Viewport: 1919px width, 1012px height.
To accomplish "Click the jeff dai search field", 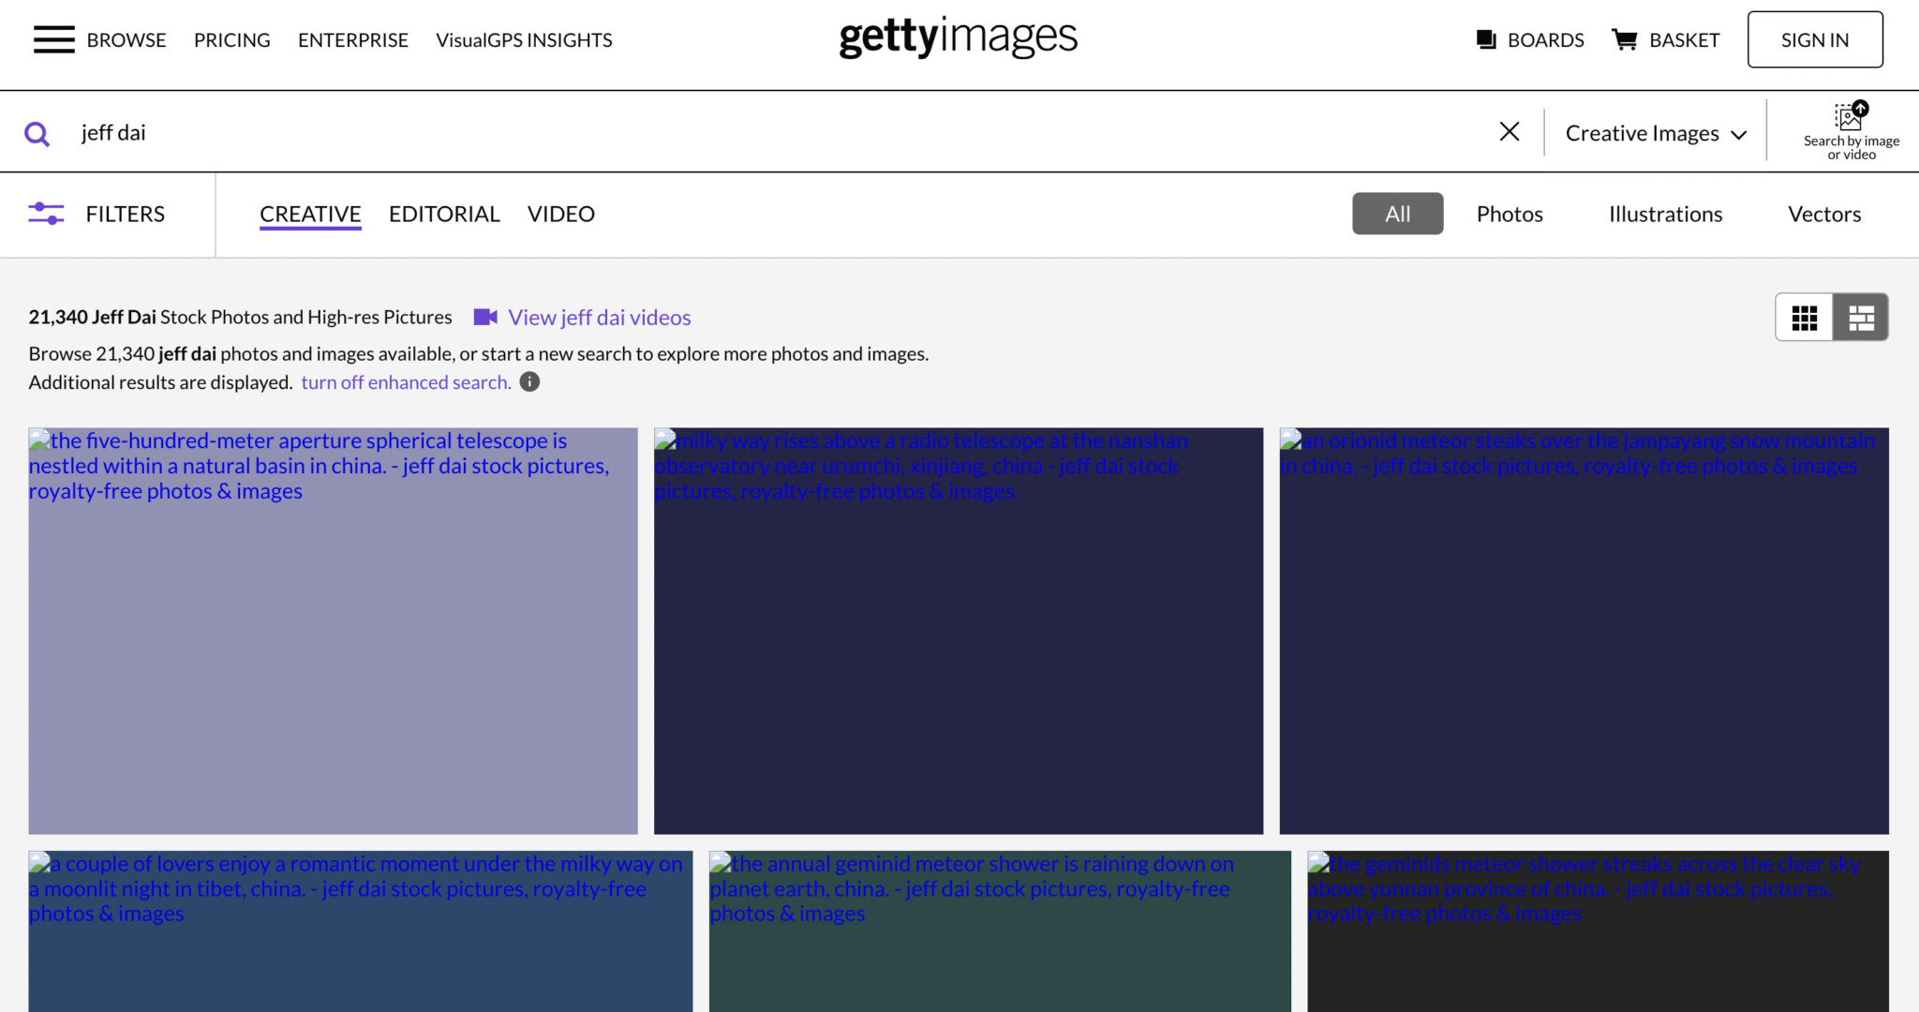I will click(778, 132).
